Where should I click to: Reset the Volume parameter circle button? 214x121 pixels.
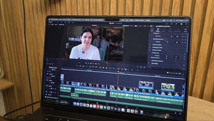[x=186, y=37]
